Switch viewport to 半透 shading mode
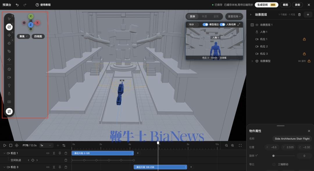The width and height of the screenshot is (314, 171). click(x=204, y=16)
